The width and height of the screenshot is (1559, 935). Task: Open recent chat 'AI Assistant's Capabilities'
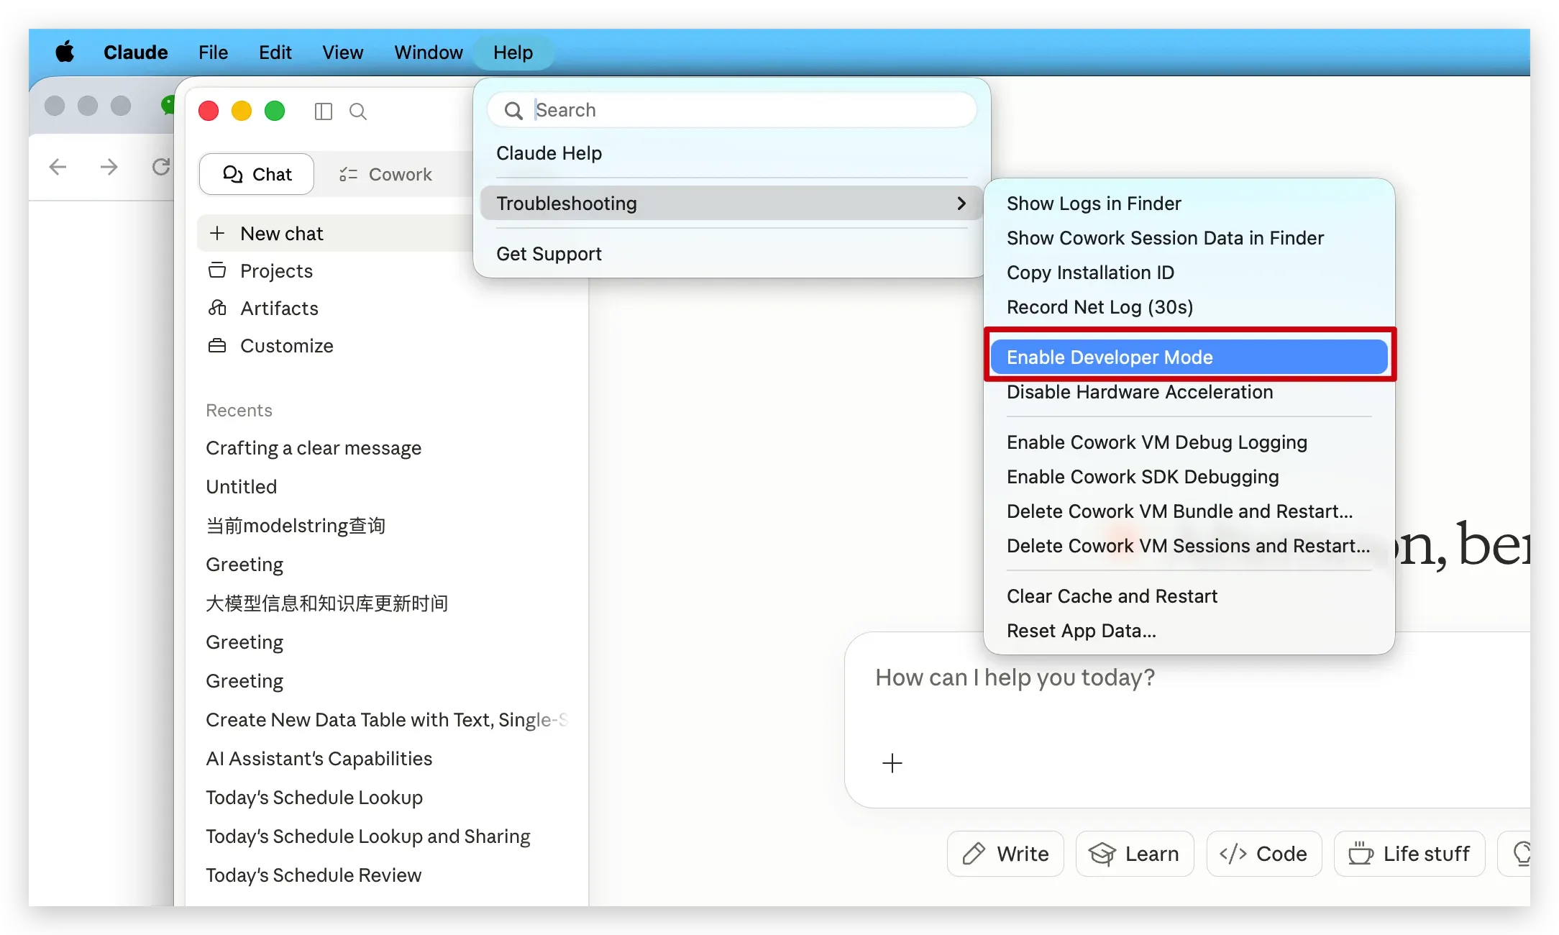tap(319, 759)
